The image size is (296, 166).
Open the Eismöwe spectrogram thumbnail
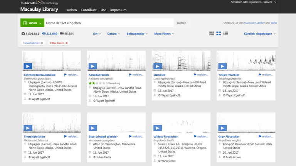[181, 61]
